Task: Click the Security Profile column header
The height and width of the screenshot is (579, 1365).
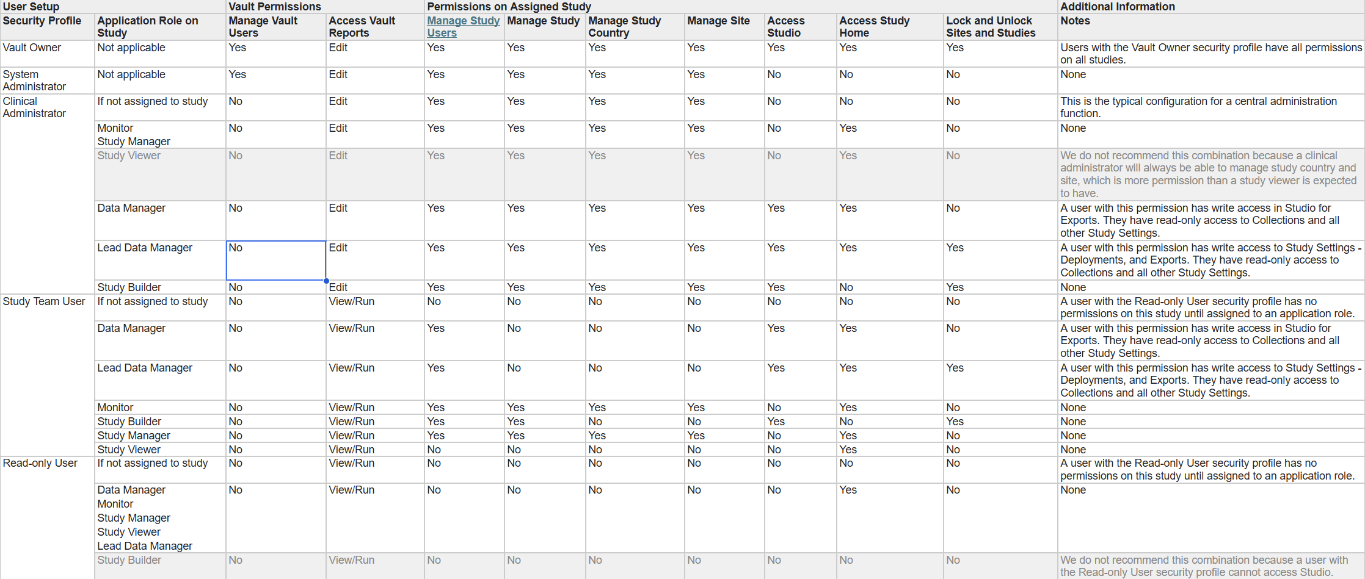Action: [42, 21]
